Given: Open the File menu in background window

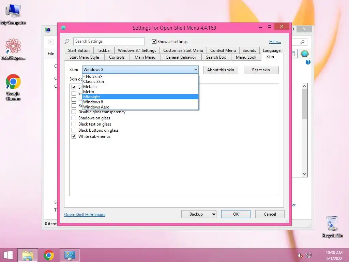Looking at the screenshot, I should [x=51, y=54].
